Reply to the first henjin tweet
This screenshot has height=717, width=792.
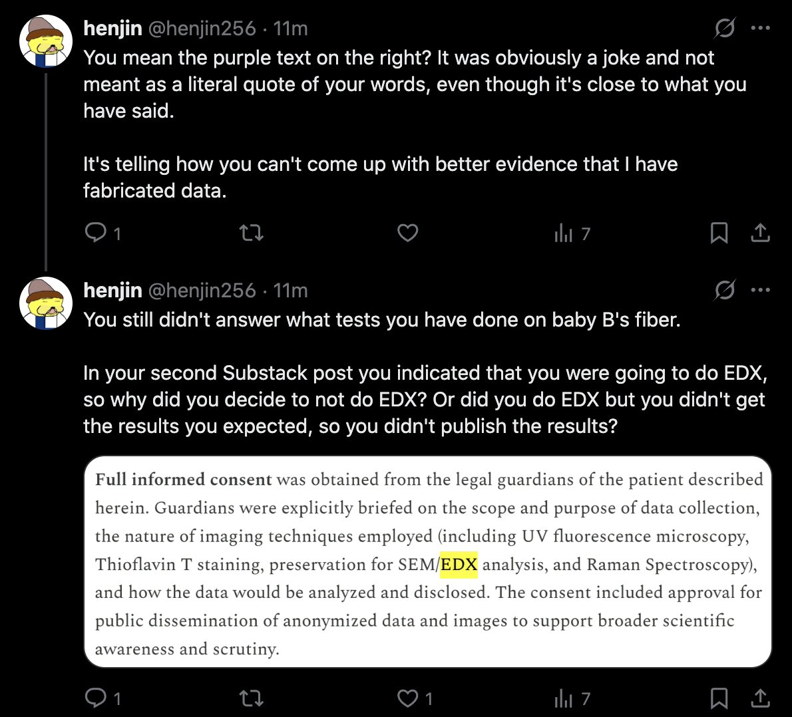[x=96, y=232]
